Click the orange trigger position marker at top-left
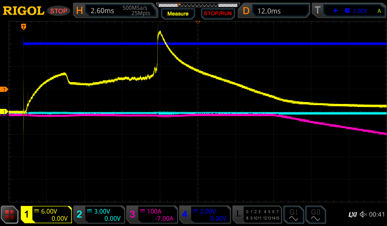387x226 pixels. point(23,26)
